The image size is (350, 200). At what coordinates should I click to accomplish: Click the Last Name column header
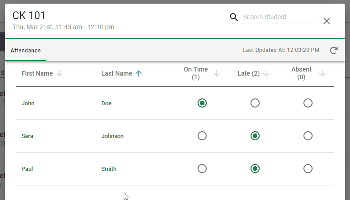pos(117,73)
